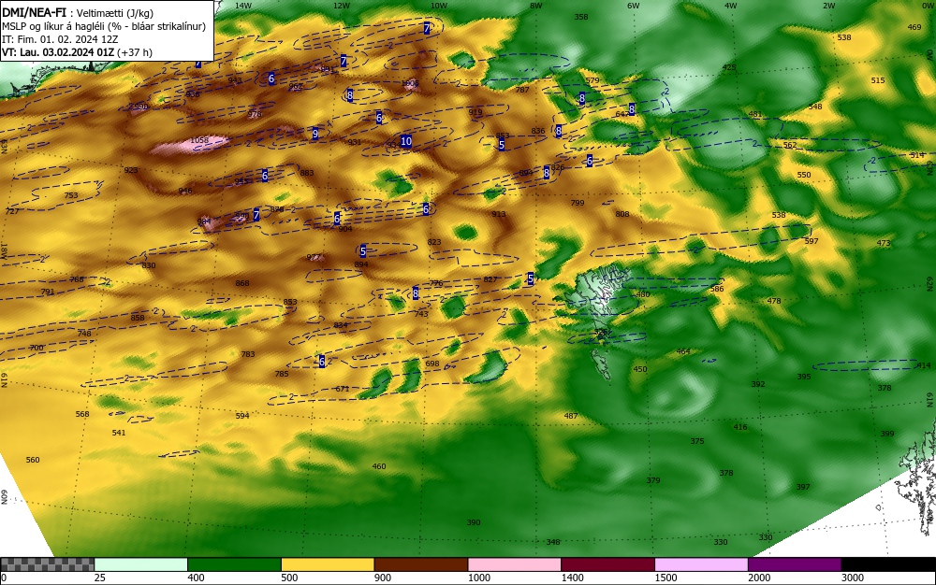Pick the light pink 1000–1400 legend swatch
The image size is (936, 585).
click(x=515, y=564)
